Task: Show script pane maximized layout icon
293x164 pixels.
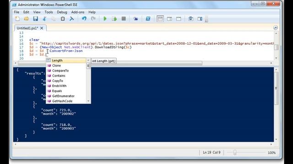Action: pyautogui.click(x=179, y=19)
